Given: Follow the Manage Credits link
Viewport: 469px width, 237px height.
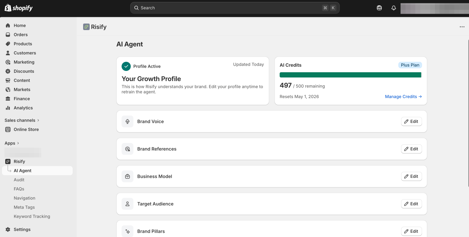Looking at the screenshot, I should click(403, 97).
